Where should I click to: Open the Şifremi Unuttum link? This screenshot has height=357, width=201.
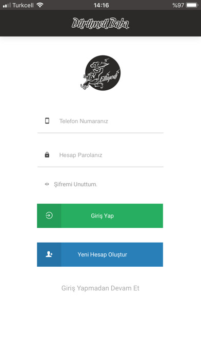click(x=75, y=184)
